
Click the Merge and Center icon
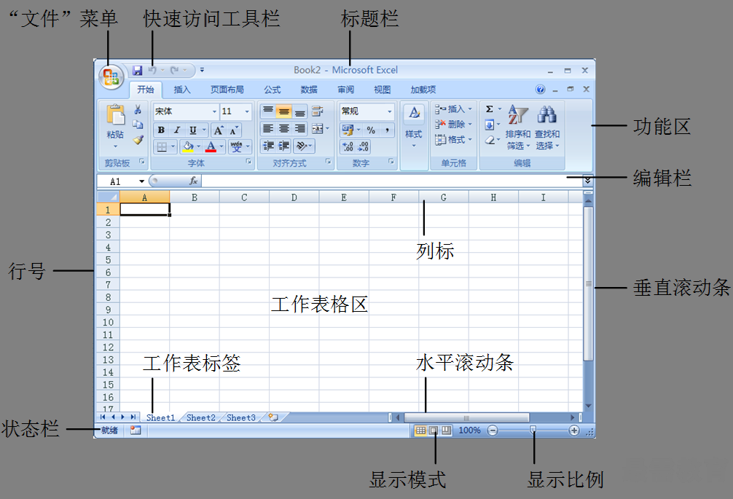click(x=318, y=128)
